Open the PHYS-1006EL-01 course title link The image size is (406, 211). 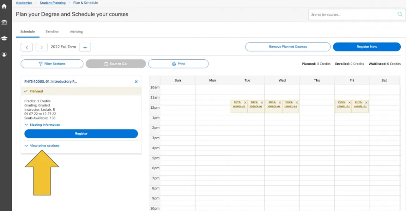pos(51,81)
